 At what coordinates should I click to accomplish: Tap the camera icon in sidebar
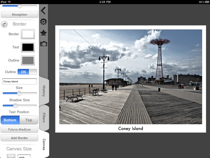[x=43, y=44]
